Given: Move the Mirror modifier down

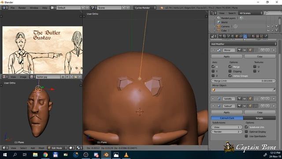Looking at the screenshot, I should (267, 50).
